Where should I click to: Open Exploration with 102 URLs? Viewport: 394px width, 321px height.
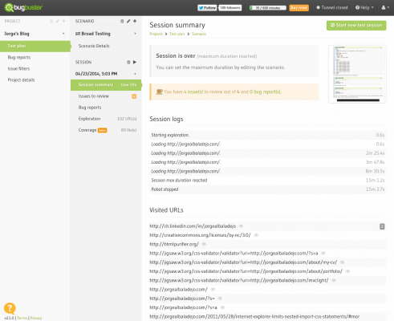tap(106, 119)
